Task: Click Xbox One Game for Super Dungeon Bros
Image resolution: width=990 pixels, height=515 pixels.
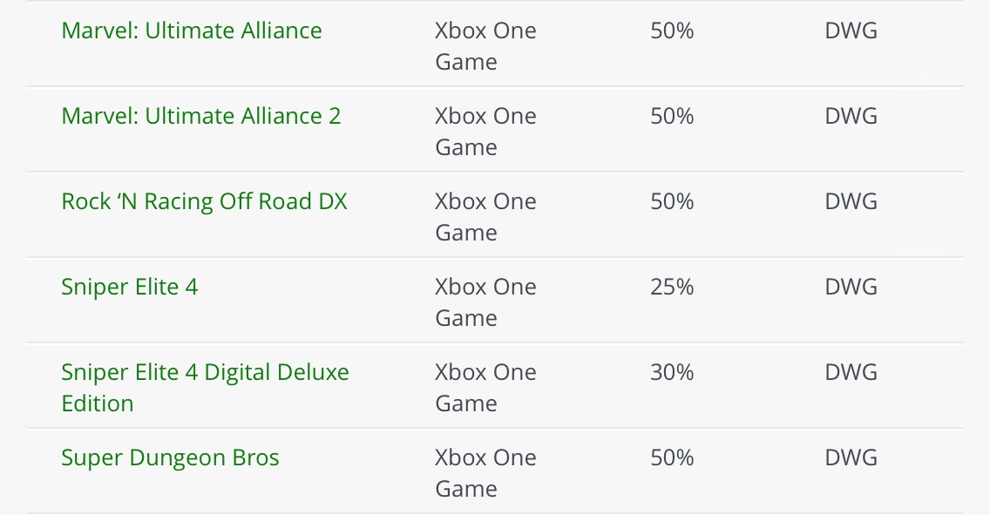Action: 485,473
